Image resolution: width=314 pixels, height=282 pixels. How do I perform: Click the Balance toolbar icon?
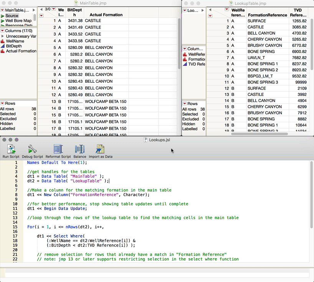pos(80,149)
